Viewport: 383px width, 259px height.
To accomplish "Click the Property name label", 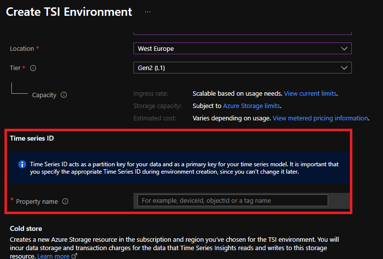I will (x=37, y=202).
